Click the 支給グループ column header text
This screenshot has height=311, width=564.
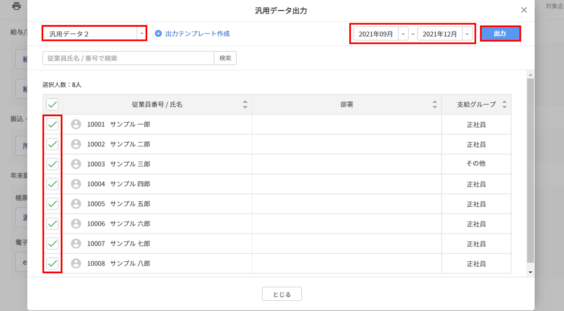pyautogui.click(x=476, y=104)
